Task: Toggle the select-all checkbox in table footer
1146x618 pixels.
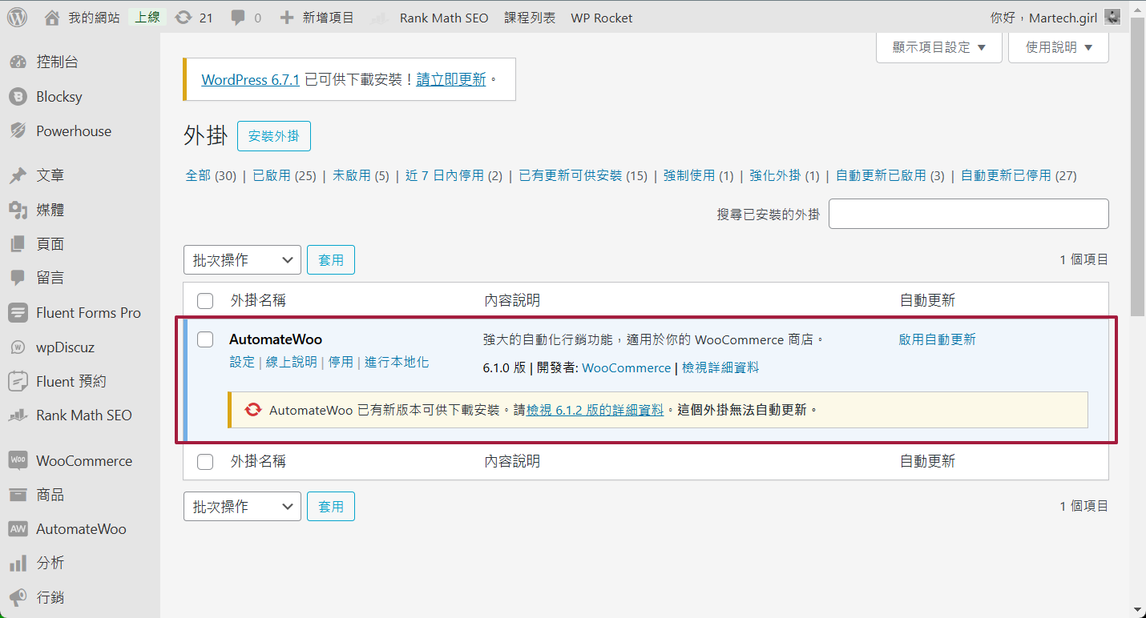Action: click(205, 462)
